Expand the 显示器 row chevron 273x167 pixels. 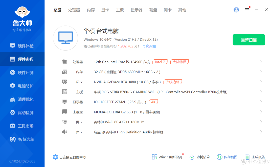(x=261, y=102)
